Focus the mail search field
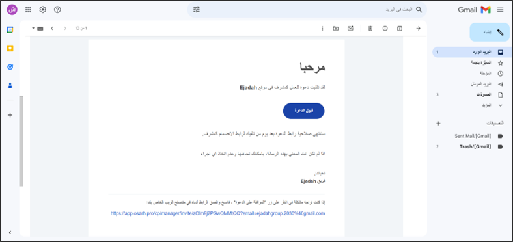Screen dimensions: 513x242 [307, 10]
